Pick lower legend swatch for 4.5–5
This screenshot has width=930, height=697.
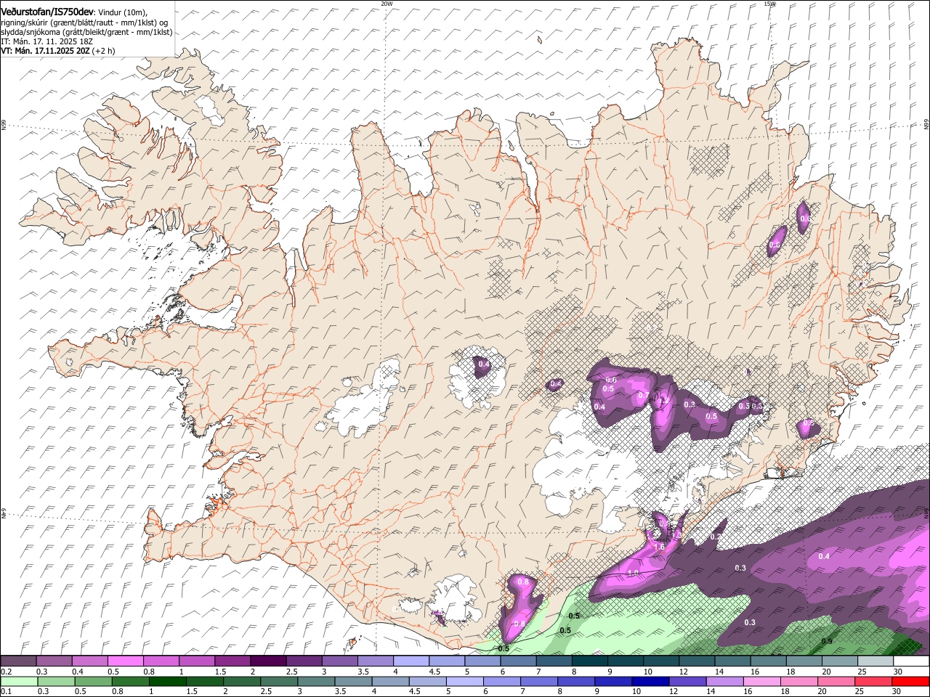pos(428,682)
